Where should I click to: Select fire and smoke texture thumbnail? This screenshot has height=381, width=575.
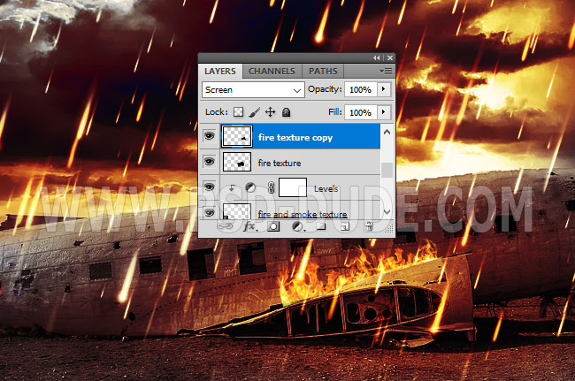point(237,212)
